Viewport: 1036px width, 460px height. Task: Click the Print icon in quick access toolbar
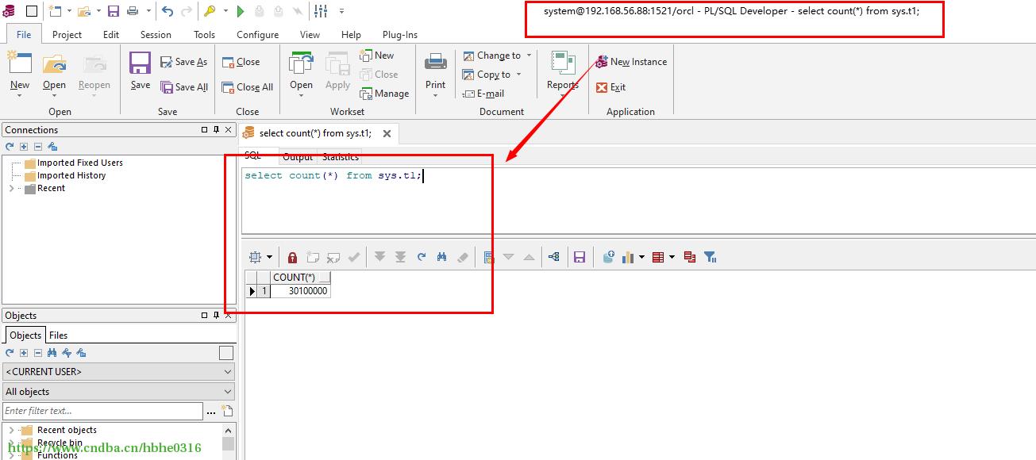click(x=133, y=11)
